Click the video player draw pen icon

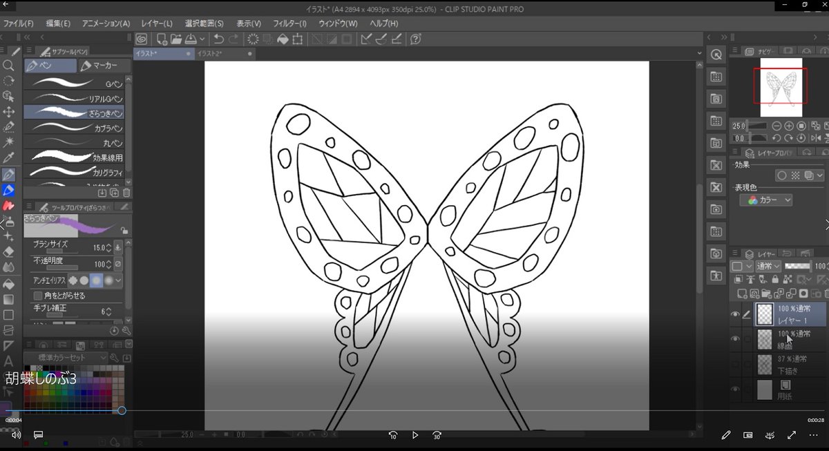(726, 435)
